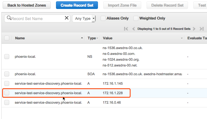Open the Type column filter arrow
This screenshot has height=119, width=207.
97,38
